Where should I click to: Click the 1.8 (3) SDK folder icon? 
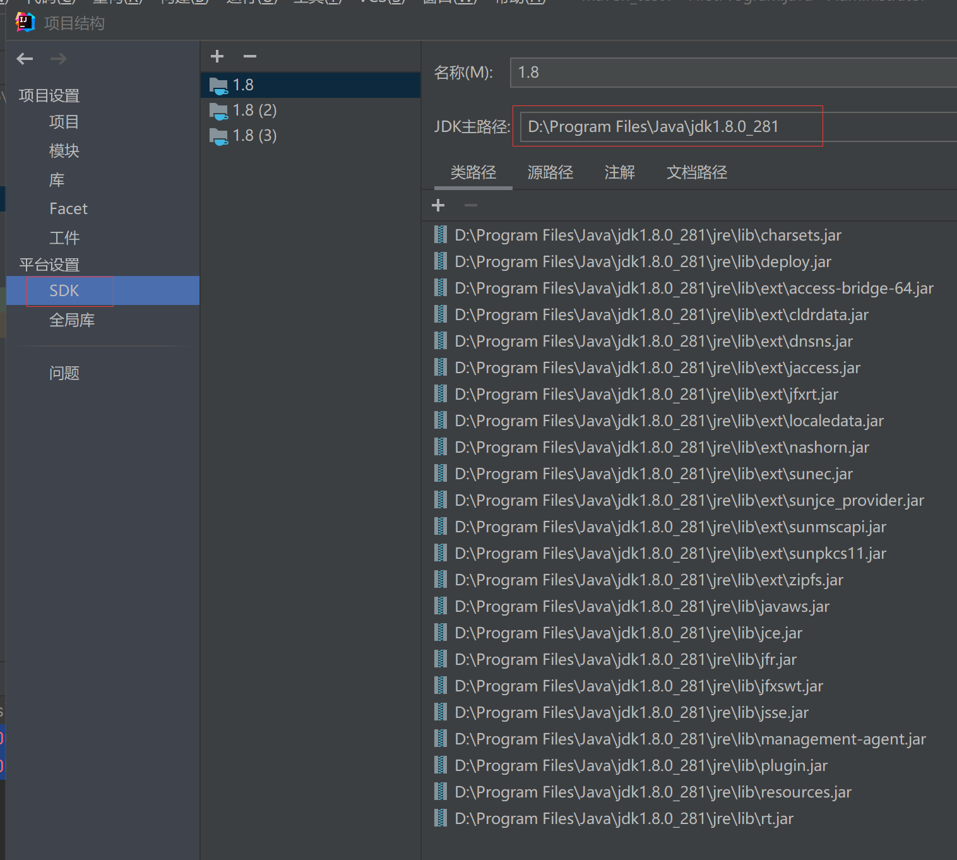pos(218,136)
